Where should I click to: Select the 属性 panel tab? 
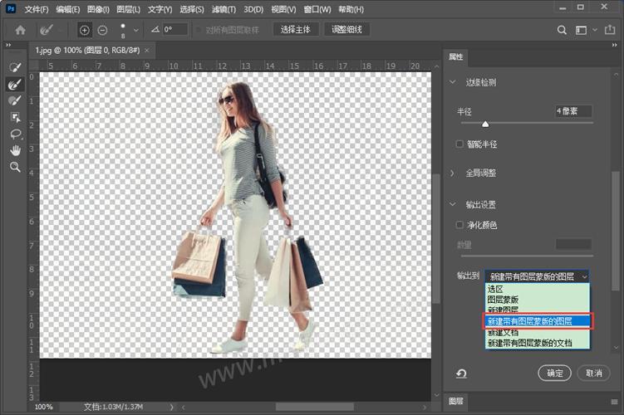pyautogui.click(x=455, y=56)
